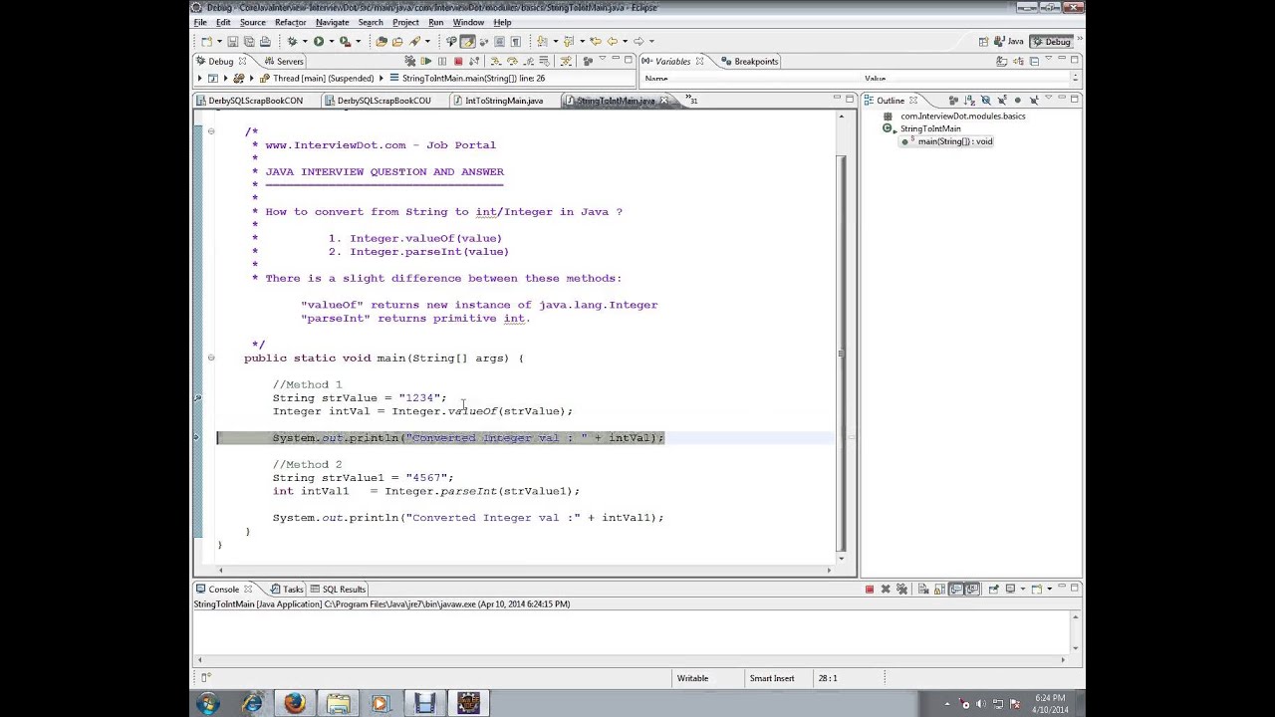Click Show Type Names icon in the Variables view
This screenshot has width=1275, height=717.
pos(1001,62)
